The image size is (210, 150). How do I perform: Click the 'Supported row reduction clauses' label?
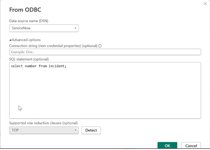coord(43,123)
